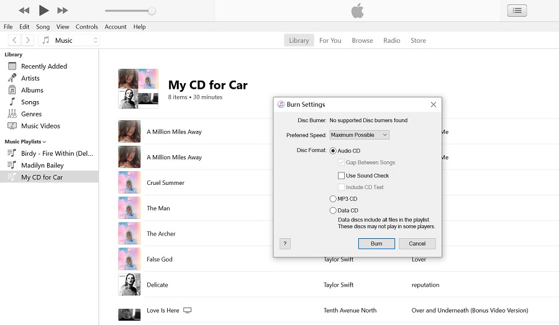Viewport: 559px width, 325px height.
Task: Open Artists in the sidebar
Action: [30, 78]
